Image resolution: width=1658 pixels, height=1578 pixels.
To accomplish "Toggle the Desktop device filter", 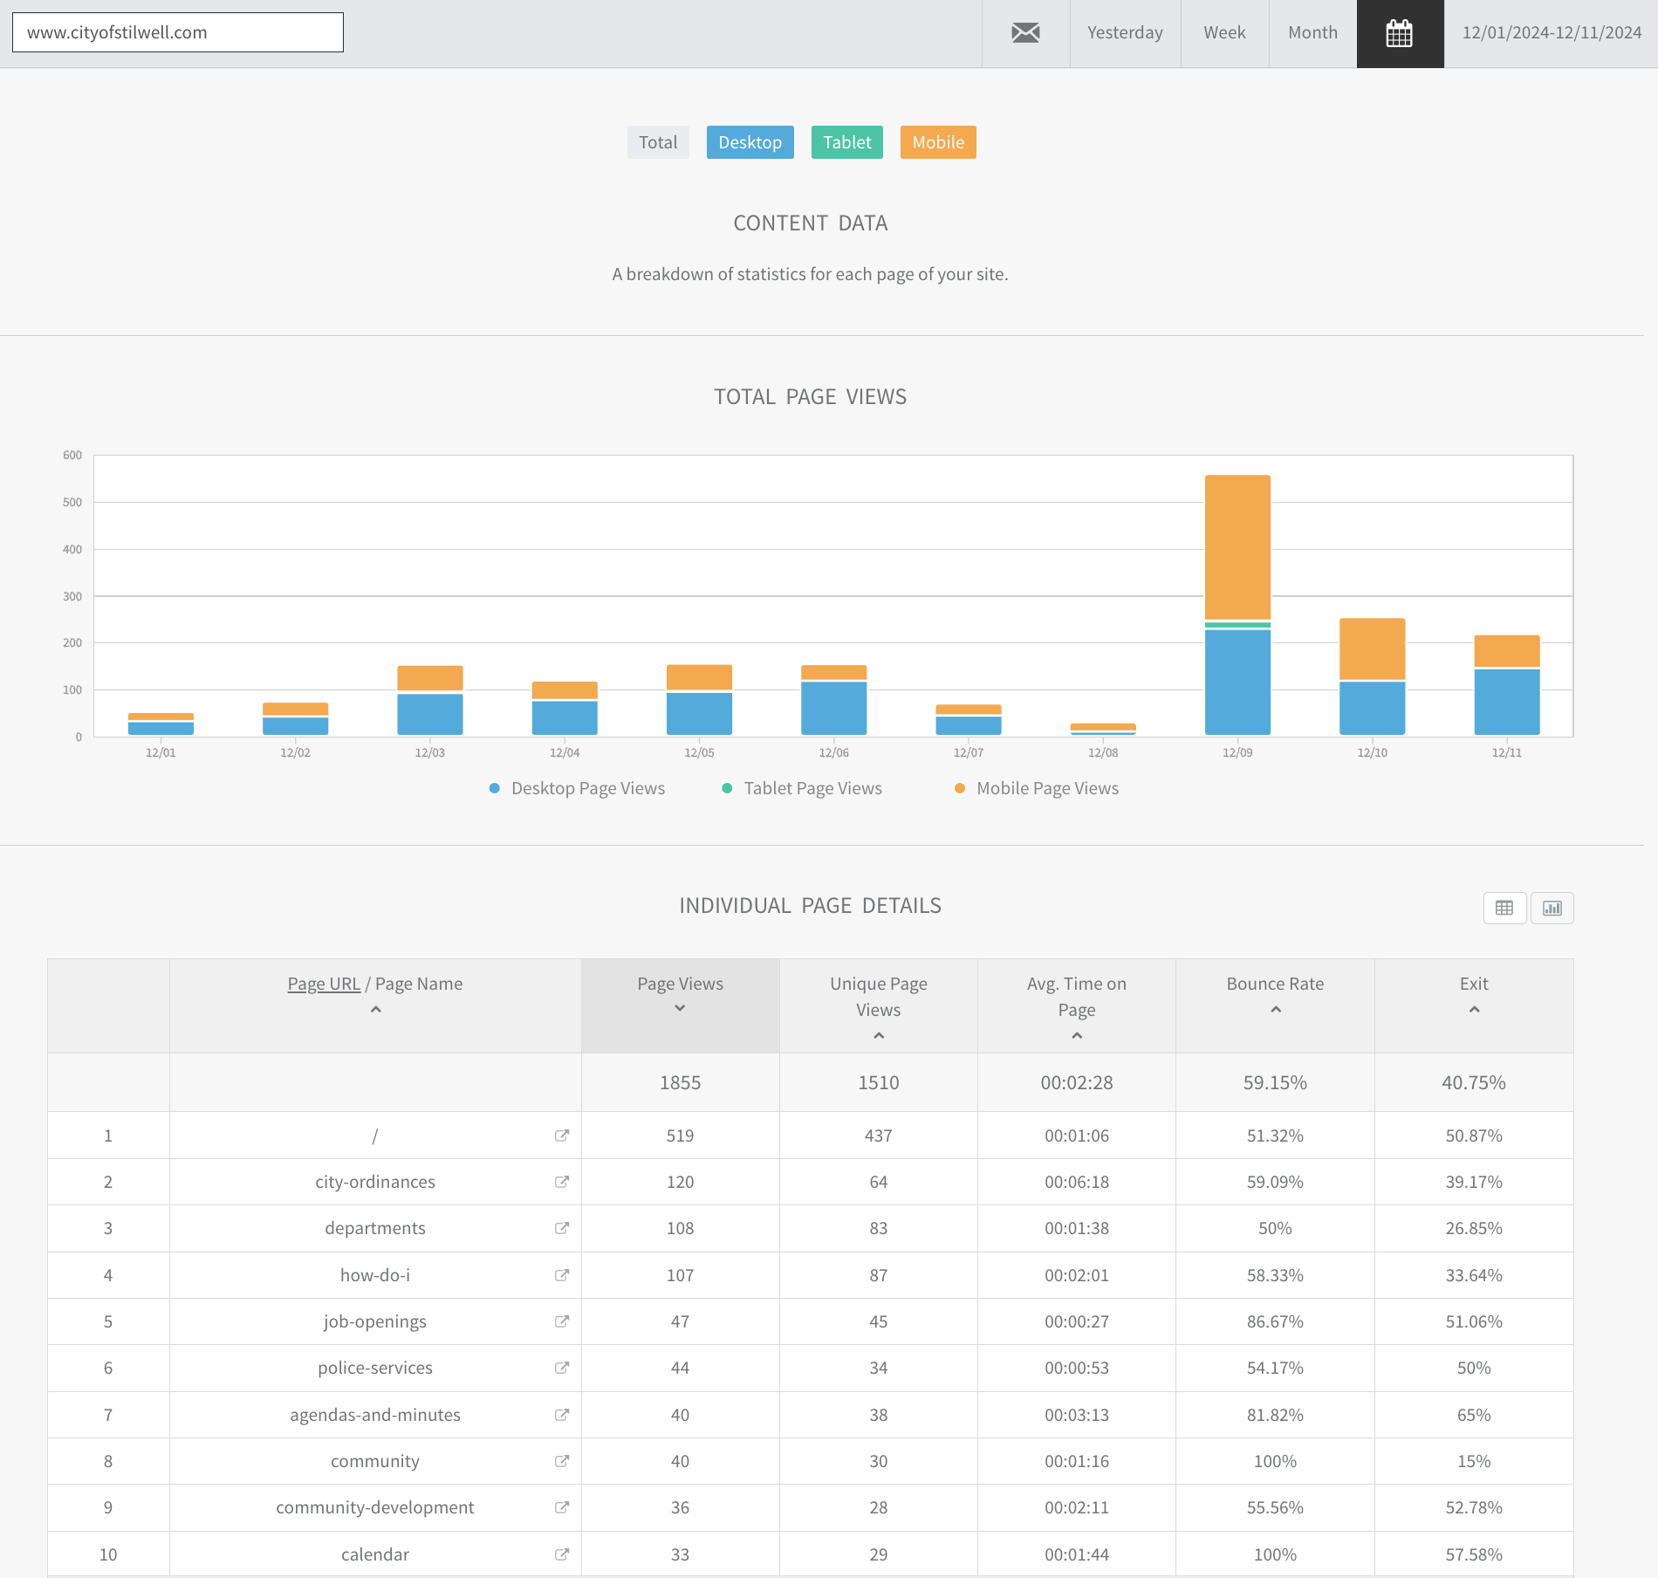I will (750, 142).
